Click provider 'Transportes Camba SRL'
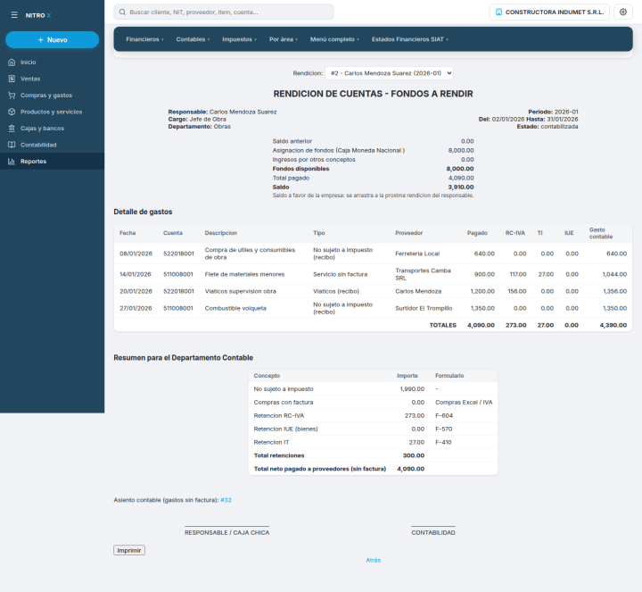The image size is (642, 592). pyautogui.click(x=423, y=274)
